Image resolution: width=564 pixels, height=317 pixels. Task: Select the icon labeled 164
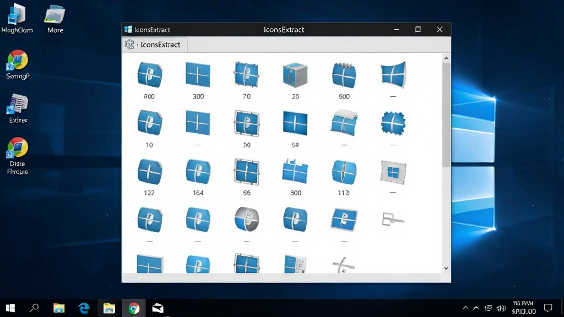click(x=198, y=172)
